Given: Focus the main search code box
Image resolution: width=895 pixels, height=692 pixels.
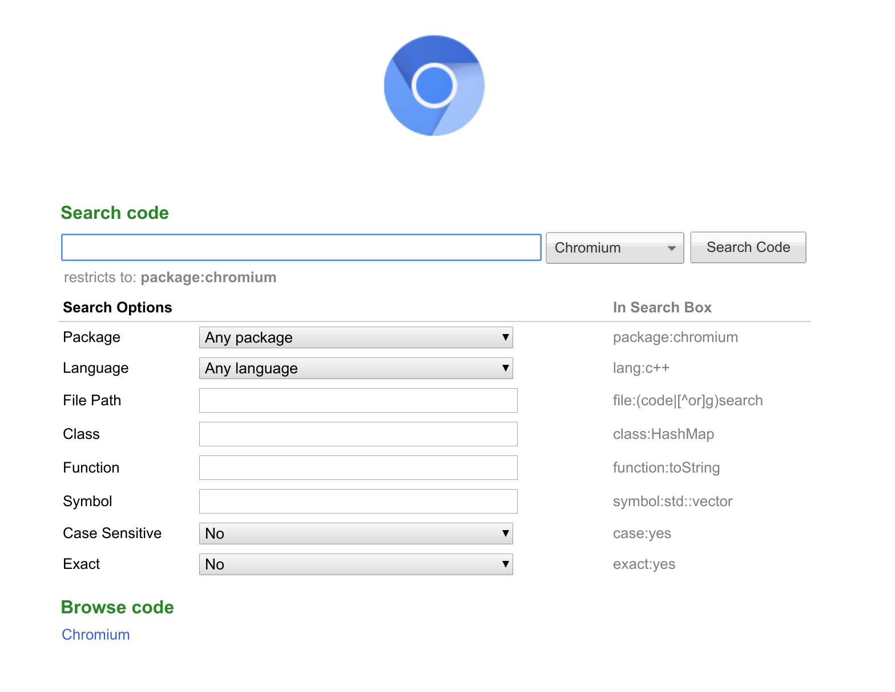Looking at the screenshot, I should point(301,247).
